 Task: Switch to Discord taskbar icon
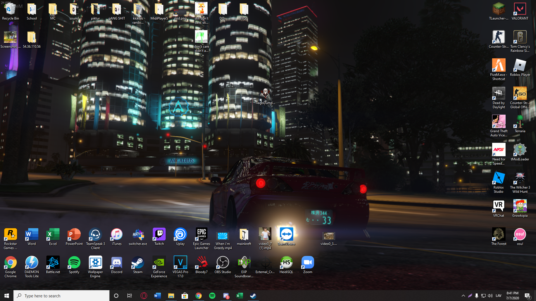[226, 296]
